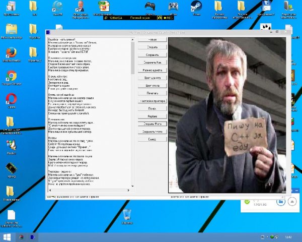
Task: Click the taskbar clock
Action: 288,237
